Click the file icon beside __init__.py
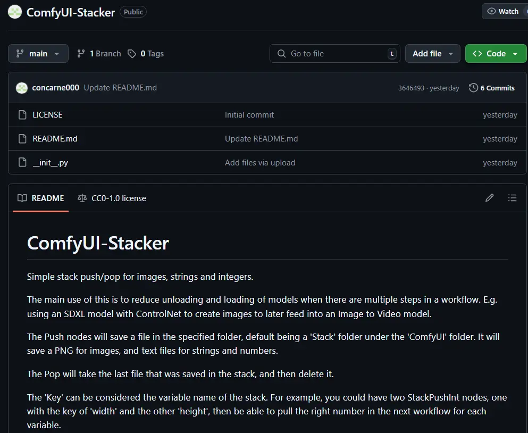The width and height of the screenshot is (528, 433). click(x=22, y=162)
